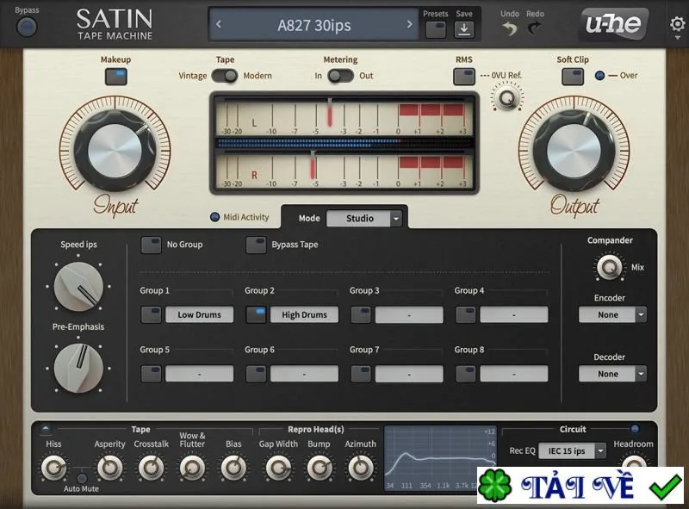This screenshot has width=689, height=509.
Task: Toggle the Makeup button
Action: pos(116,77)
